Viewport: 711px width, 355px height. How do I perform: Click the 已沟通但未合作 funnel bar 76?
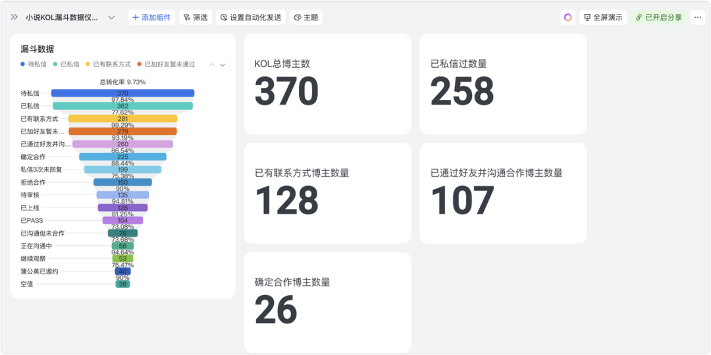click(x=122, y=233)
